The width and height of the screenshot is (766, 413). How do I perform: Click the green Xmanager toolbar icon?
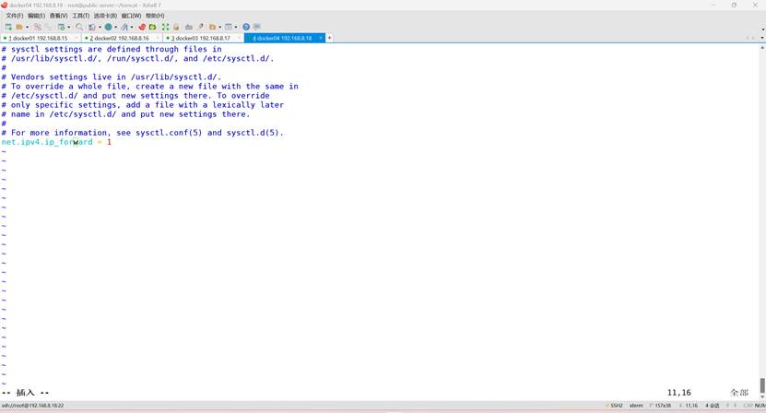click(152, 27)
